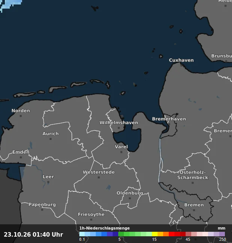This screenshot has width=232, height=243.
Task: Click the square marker below Cuxhaven
Action: [x=181, y=65]
